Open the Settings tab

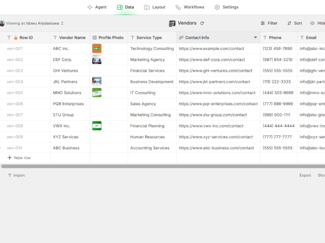click(226, 7)
